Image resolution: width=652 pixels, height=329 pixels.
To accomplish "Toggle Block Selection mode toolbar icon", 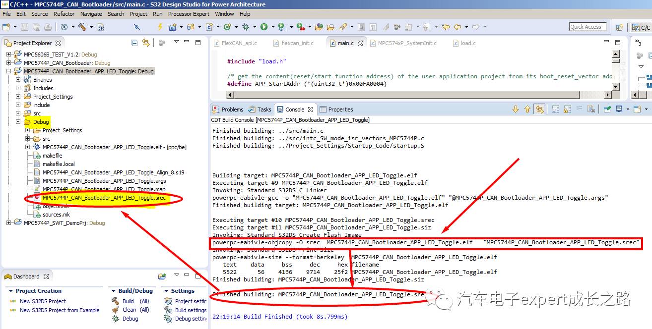I will click(361, 27).
